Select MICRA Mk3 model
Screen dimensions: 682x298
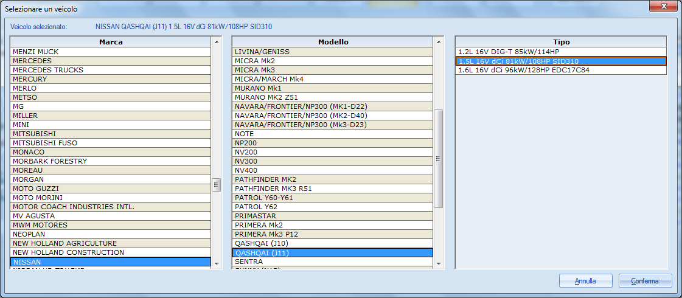click(x=333, y=70)
